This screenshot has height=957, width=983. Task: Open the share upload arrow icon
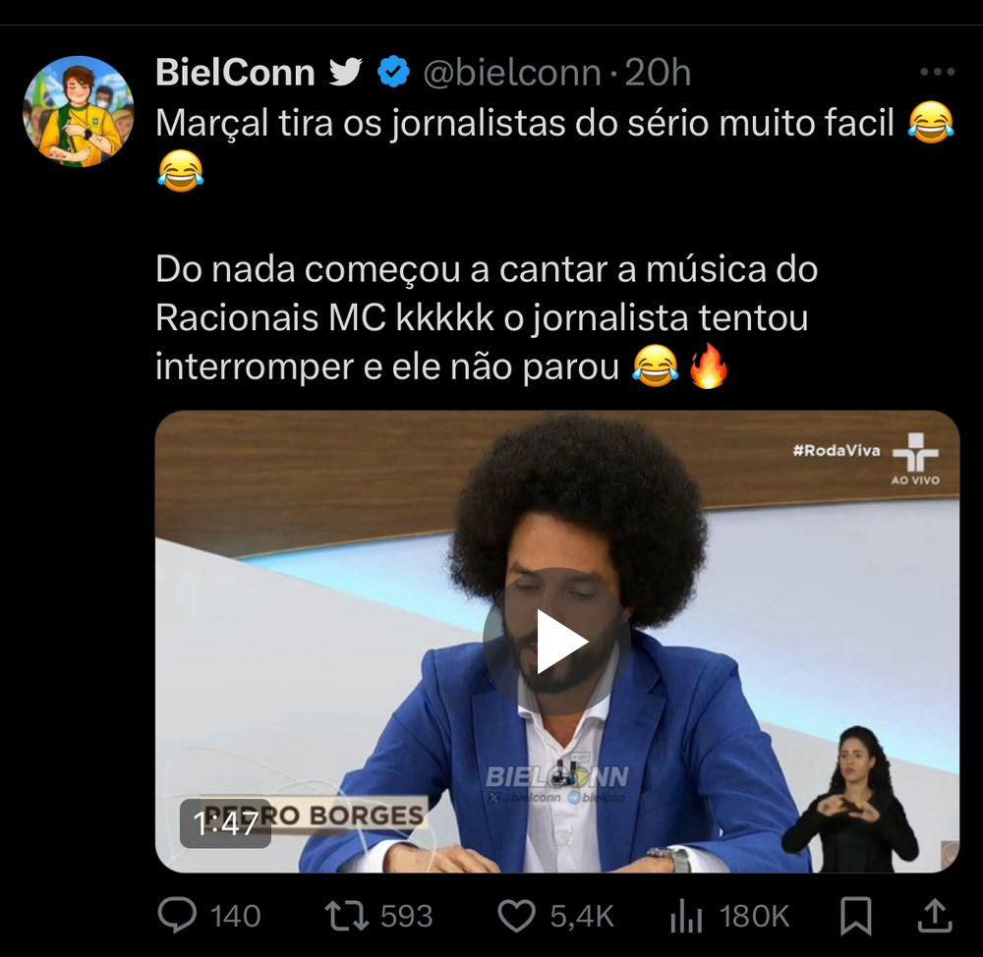(936, 916)
